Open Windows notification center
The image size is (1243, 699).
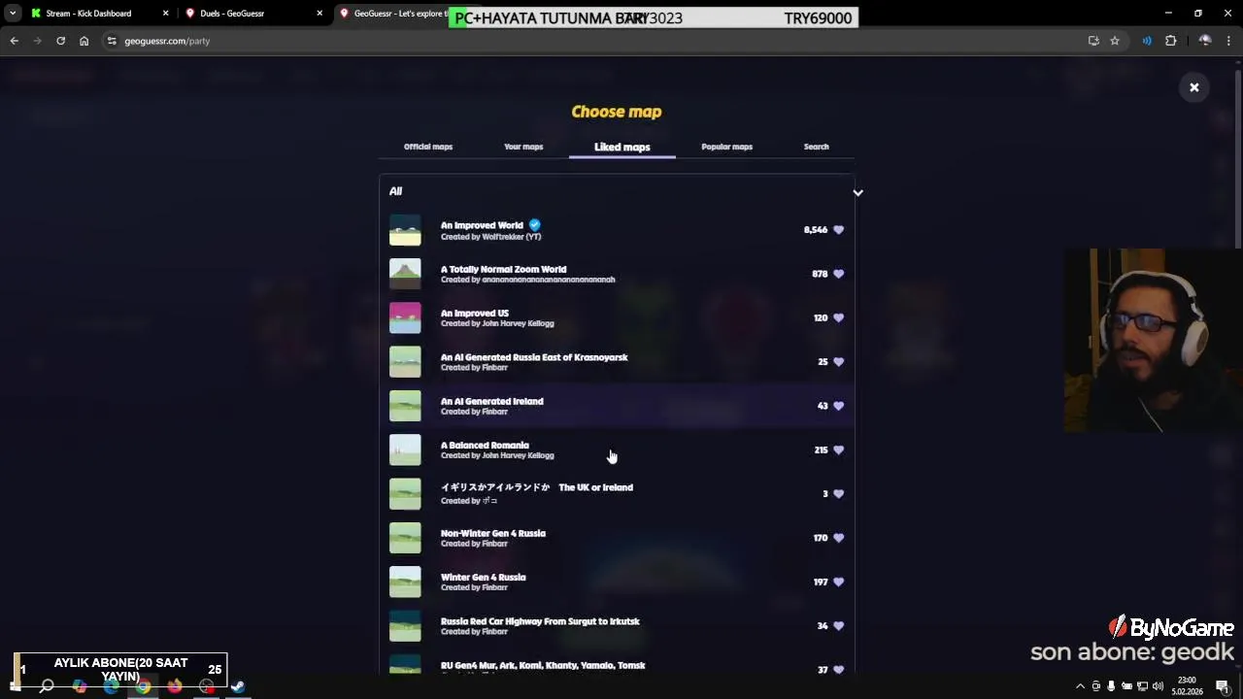click(x=1223, y=686)
